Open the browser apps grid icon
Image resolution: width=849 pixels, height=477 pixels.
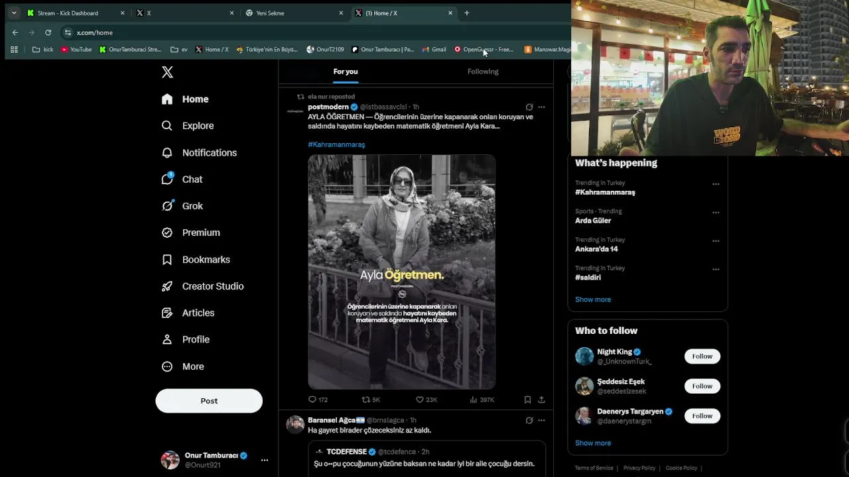pyautogui.click(x=14, y=49)
